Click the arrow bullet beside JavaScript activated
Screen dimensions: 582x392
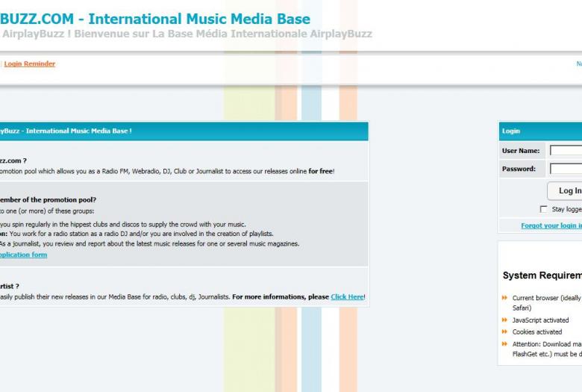505,320
